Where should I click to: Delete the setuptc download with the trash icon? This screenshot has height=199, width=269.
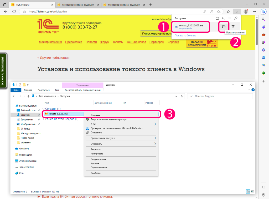click(233, 27)
